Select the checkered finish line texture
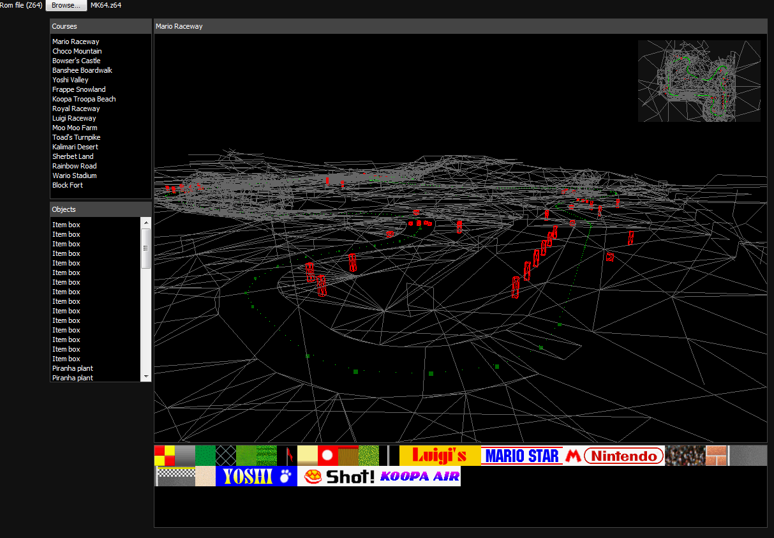The image size is (774, 538). (x=175, y=476)
